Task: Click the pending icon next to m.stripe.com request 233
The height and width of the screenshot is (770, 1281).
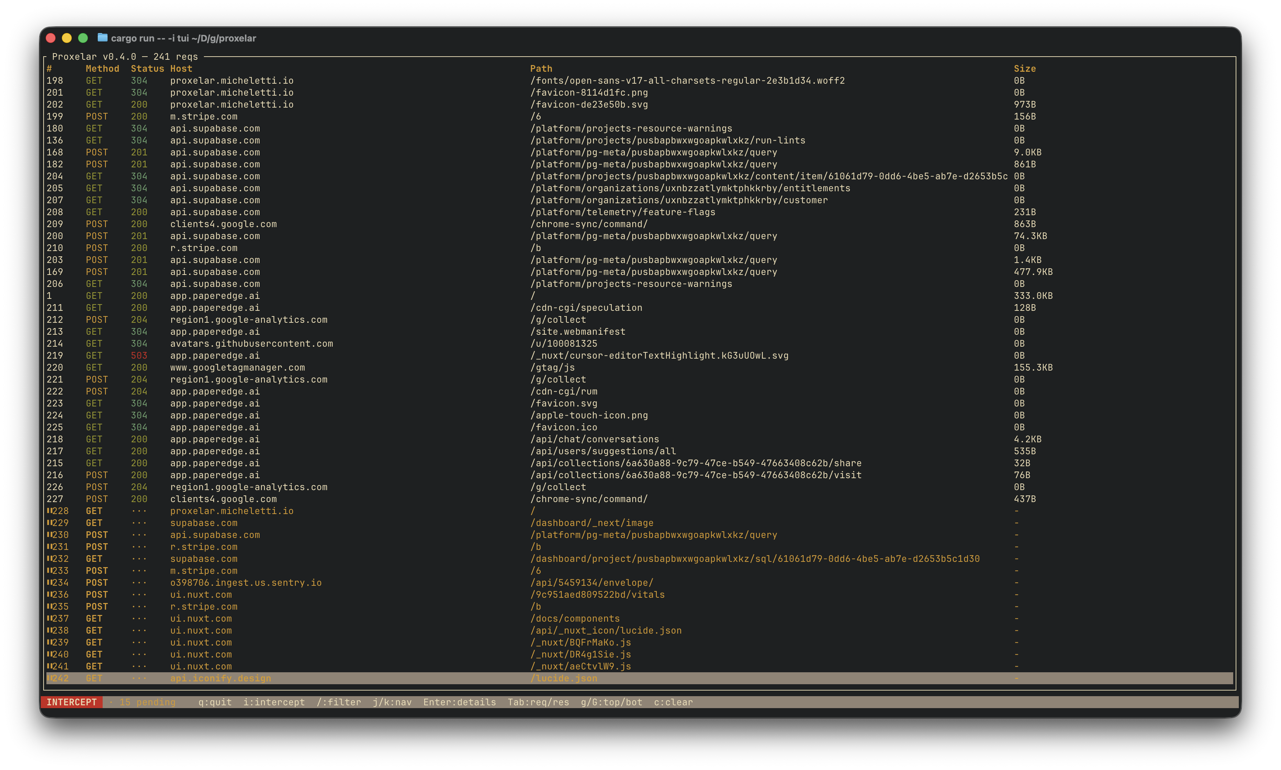Action: click(50, 570)
